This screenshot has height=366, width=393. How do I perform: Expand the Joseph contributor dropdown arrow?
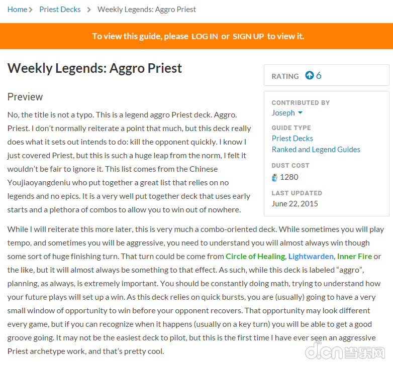(300, 112)
